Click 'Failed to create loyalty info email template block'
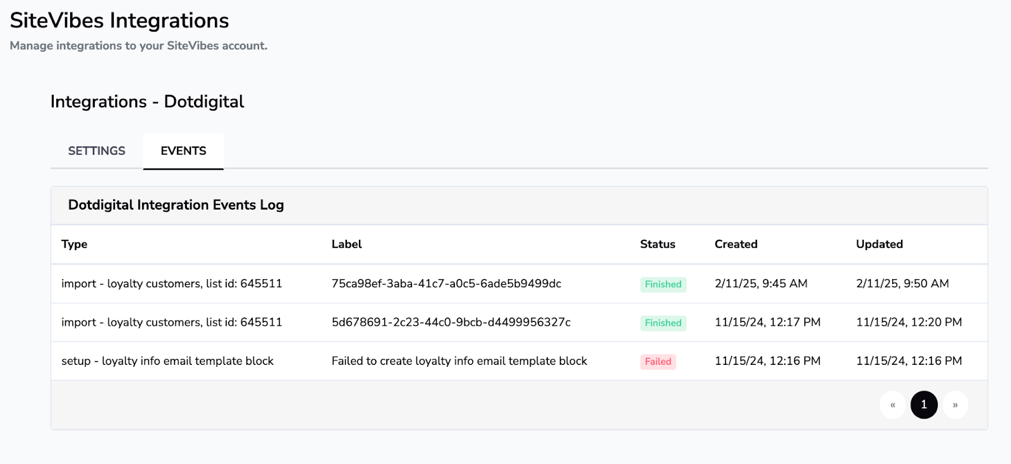 459,361
